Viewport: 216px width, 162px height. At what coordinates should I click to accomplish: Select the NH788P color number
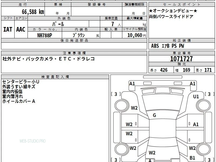click(x=45, y=35)
